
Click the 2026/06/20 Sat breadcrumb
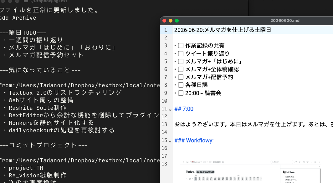tap(218, 162)
